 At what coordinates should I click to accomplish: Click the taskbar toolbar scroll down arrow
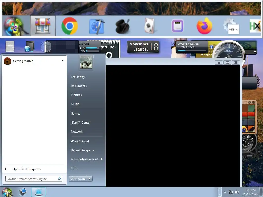click(x=219, y=195)
